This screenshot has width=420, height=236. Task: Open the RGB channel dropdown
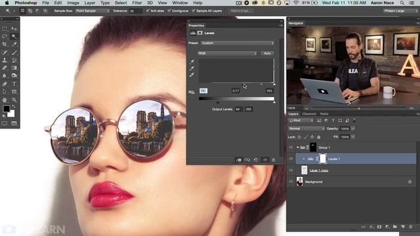(227, 54)
